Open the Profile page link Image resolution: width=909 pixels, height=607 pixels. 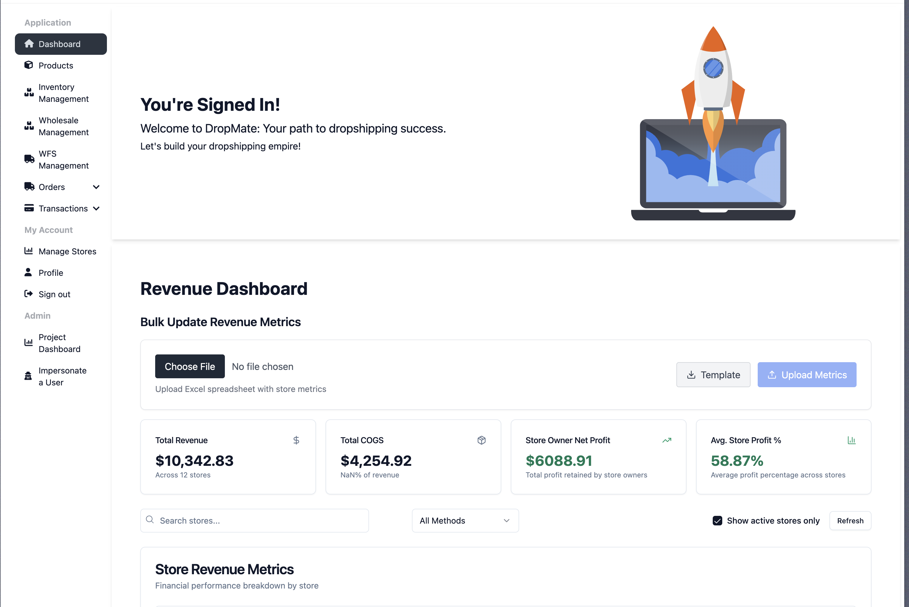point(61,273)
